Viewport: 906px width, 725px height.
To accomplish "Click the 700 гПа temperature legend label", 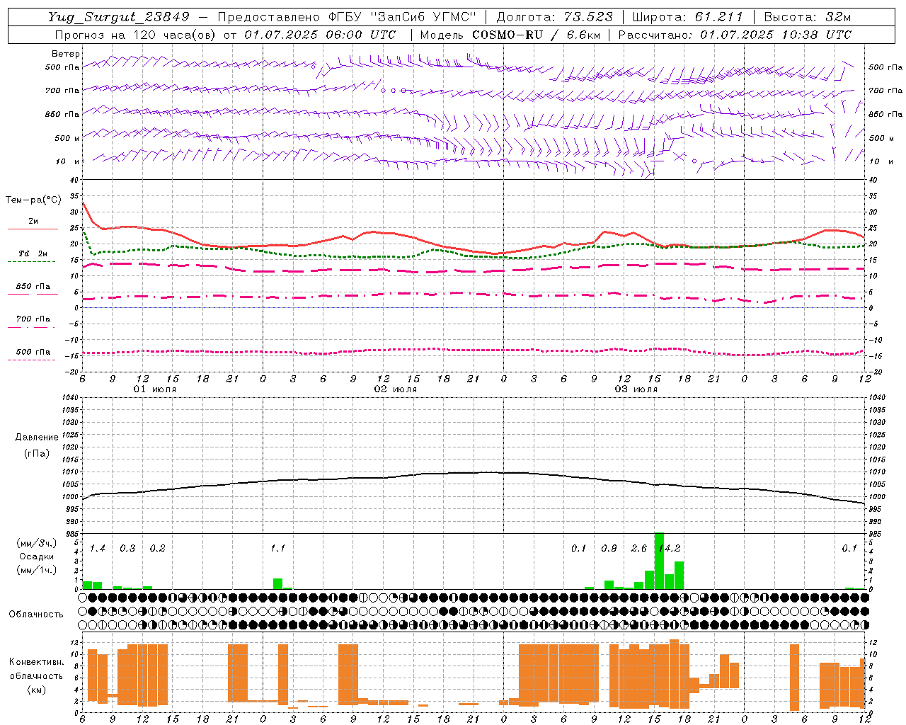I will (33, 319).
